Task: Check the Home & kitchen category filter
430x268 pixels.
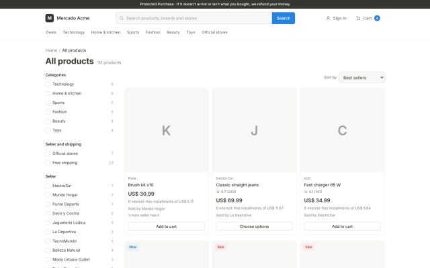Action: click(x=48, y=94)
